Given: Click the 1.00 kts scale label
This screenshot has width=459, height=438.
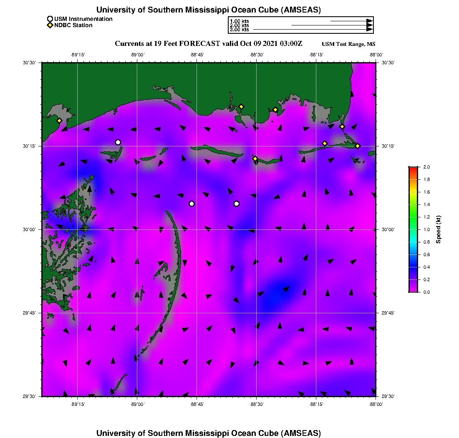Looking at the screenshot, I should (239, 21).
